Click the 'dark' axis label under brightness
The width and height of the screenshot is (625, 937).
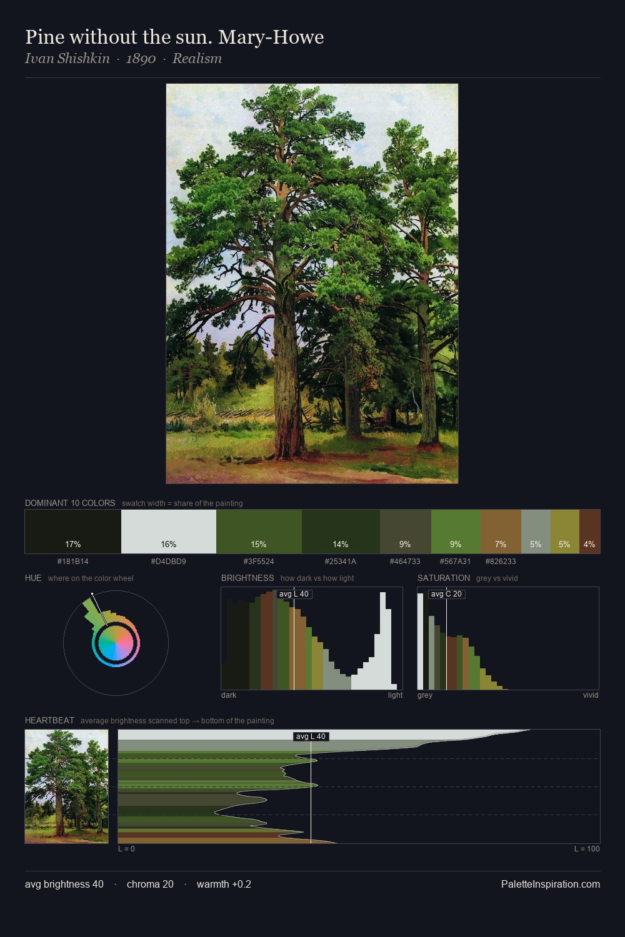point(229,695)
